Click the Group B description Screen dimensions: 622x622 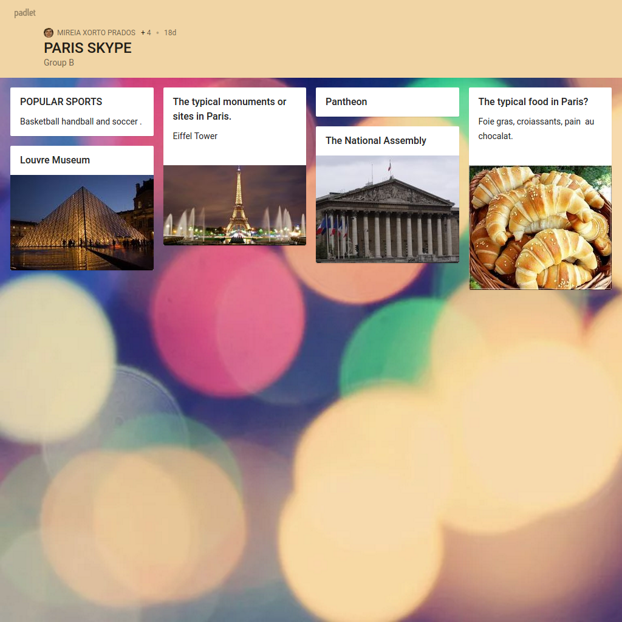(59, 63)
